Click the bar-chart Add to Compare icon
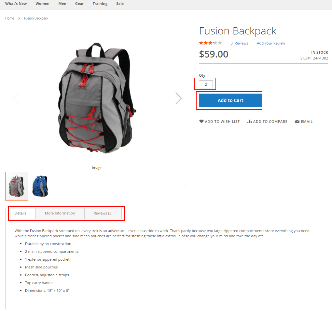Viewport: 332px width, 311px height. (x=249, y=121)
